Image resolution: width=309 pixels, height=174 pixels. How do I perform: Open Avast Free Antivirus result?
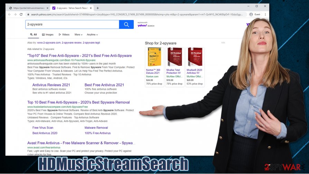tap(81, 143)
